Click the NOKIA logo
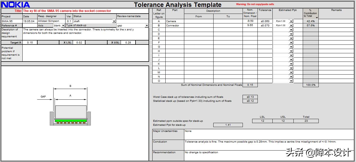Viewport: 356px width, 162px height. pyautogui.click(x=16, y=5)
